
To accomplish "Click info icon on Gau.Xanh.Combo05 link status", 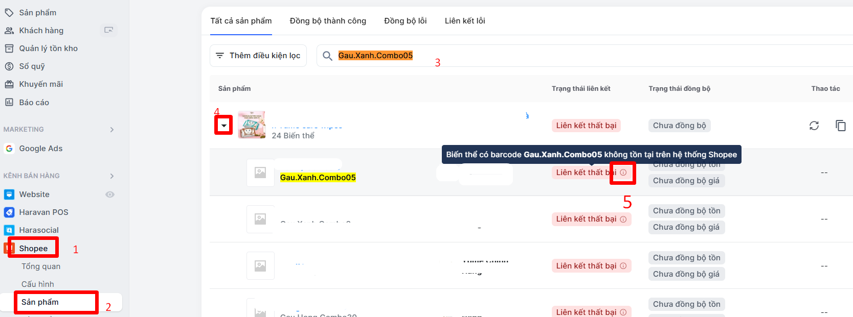I will [x=623, y=173].
